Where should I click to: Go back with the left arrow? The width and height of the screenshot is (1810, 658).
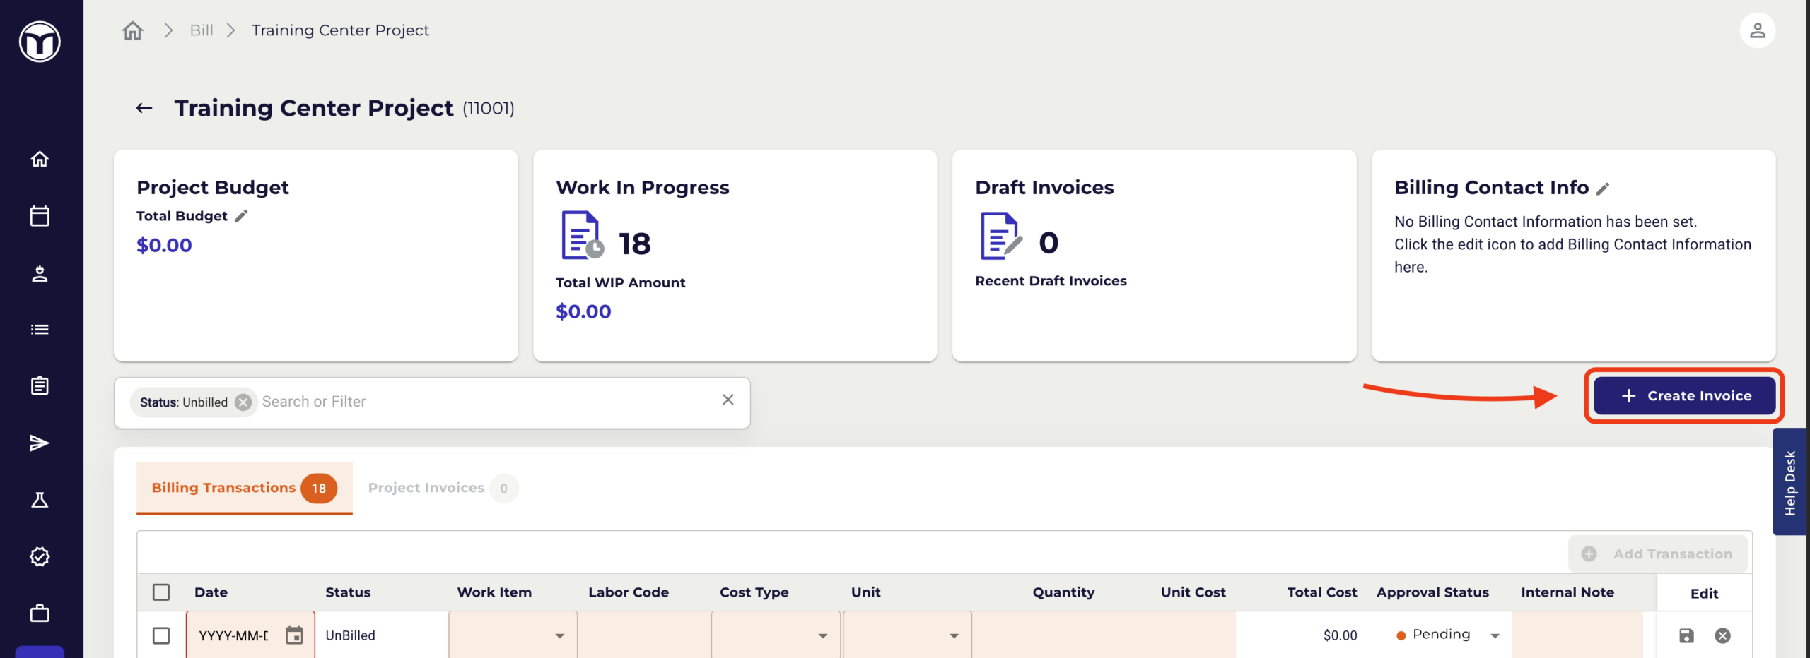(x=144, y=108)
